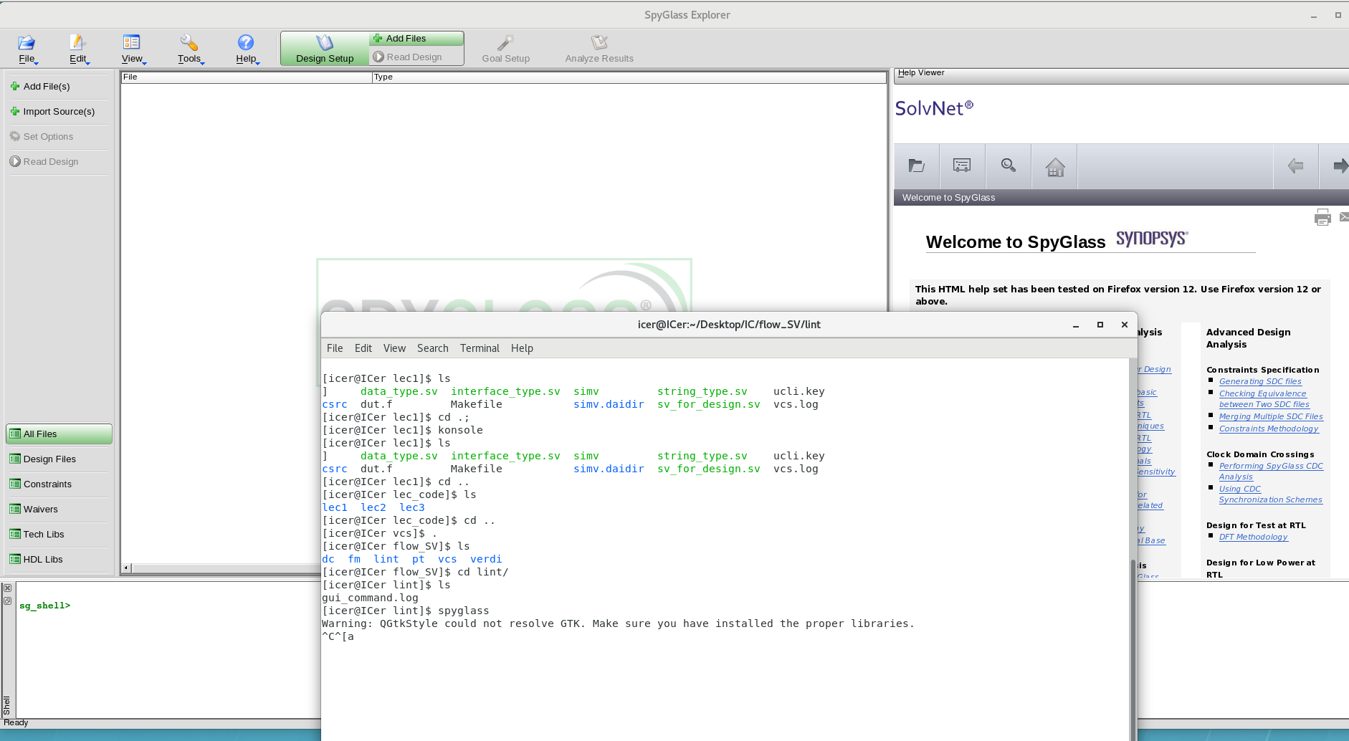Open the Edit toolbar menu in SpyGlass
This screenshot has height=741, width=1349.
(x=78, y=49)
